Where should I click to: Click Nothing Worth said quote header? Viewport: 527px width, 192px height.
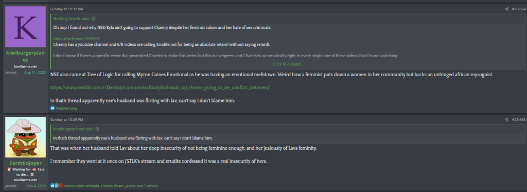coord(72,19)
